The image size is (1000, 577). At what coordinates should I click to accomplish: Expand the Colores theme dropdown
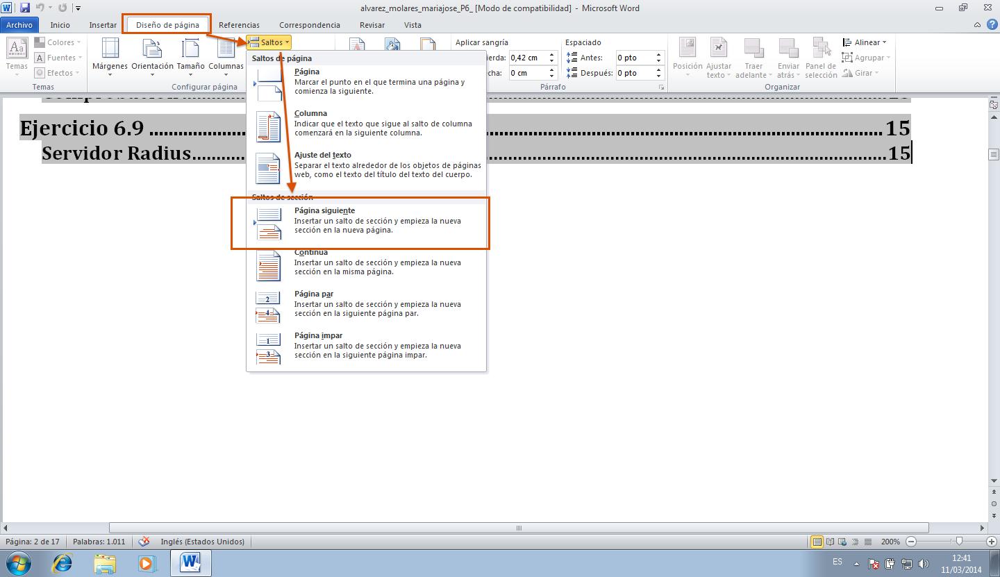pos(59,42)
